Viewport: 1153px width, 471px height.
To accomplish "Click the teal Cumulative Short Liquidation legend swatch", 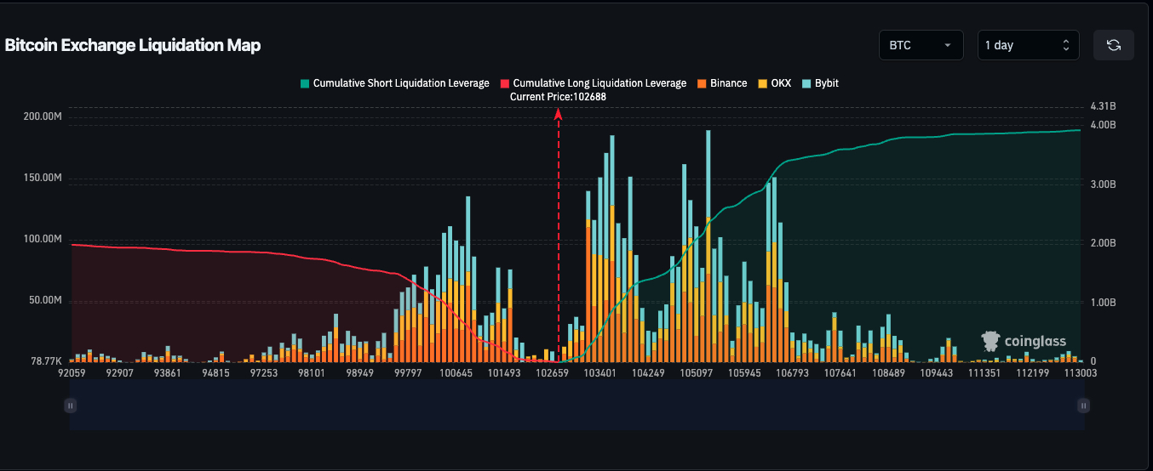I will (x=304, y=83).
